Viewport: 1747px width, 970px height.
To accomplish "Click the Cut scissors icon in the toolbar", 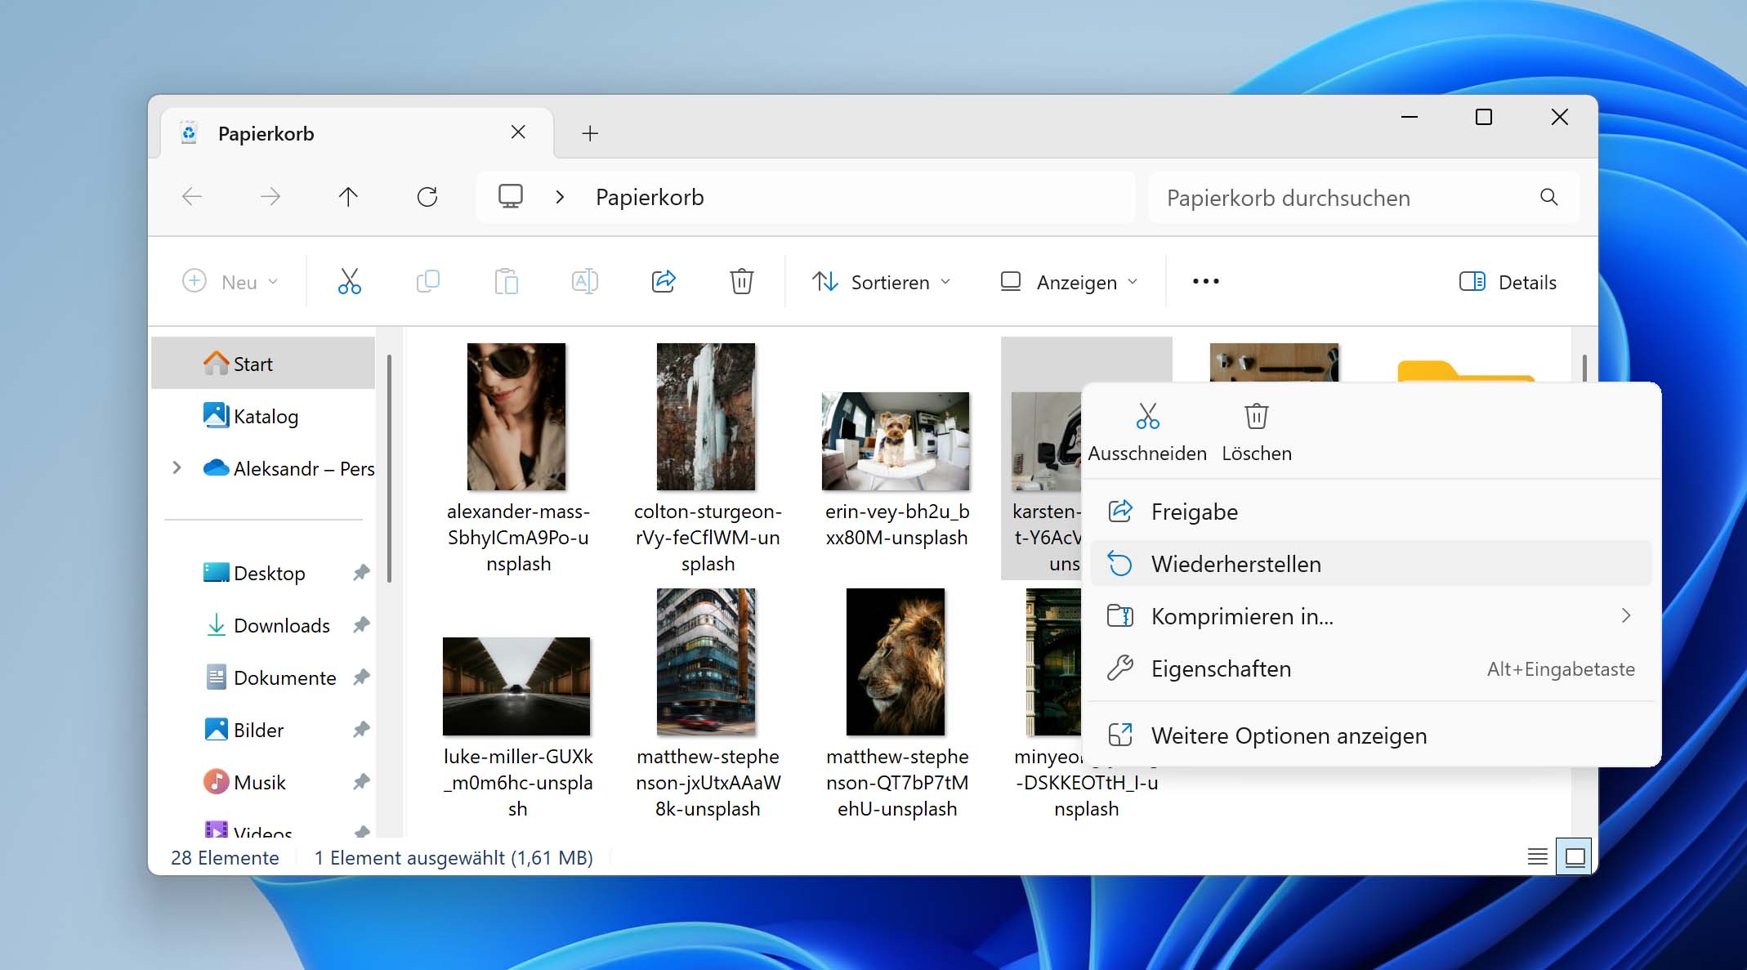I will point(349,282).
